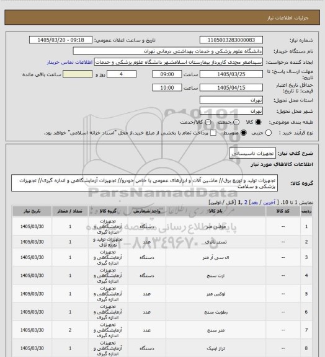Click the remaining days field showing 4
The width and height of the screenshot is (325, 357).
(x=122, y=74)
